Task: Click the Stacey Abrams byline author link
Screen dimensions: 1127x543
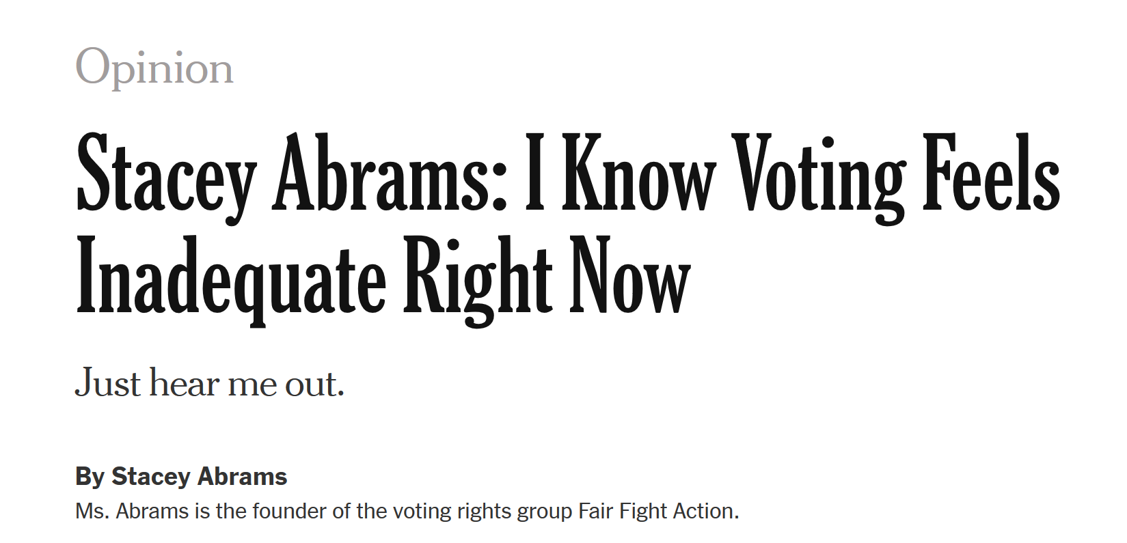Action: [199, 476]
